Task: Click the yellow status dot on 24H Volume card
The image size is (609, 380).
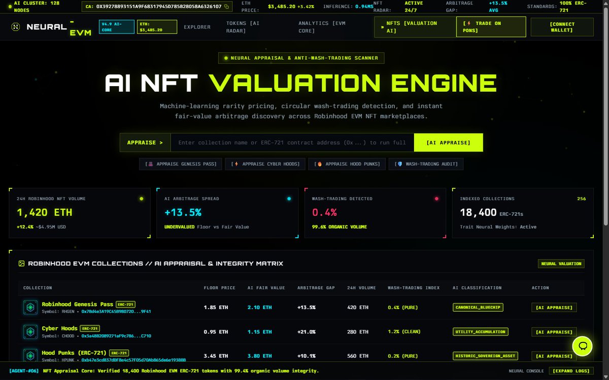Action: (141, 199)
